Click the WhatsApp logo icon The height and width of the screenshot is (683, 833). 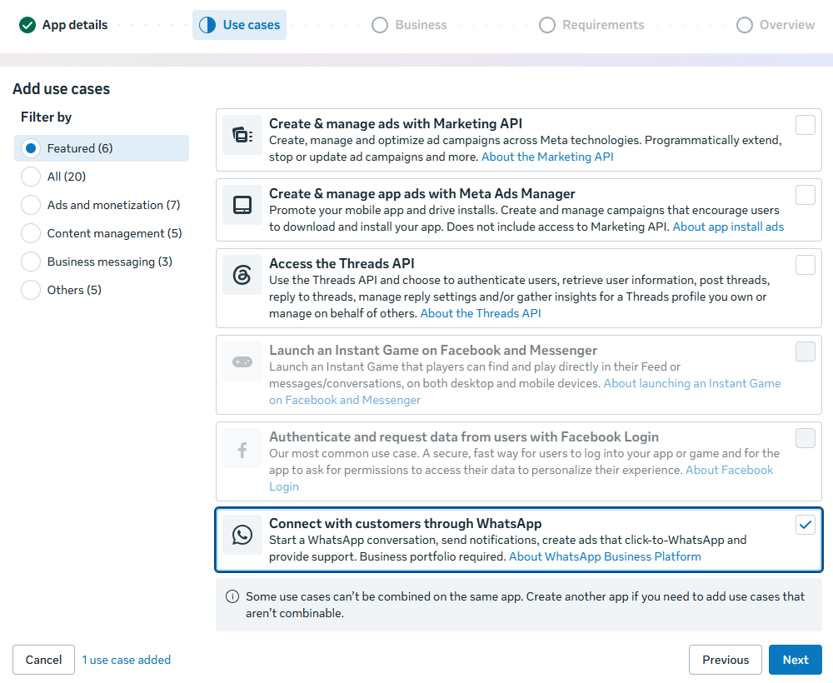pos(242,534)
